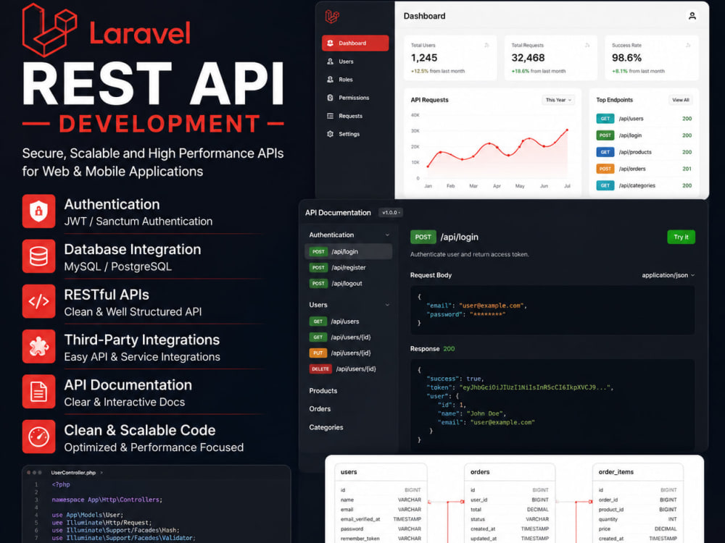Image resolution: width=725 pixels, height=543 pixels.
Task: Expand the Orders section in docs
Action: (320, 408)
